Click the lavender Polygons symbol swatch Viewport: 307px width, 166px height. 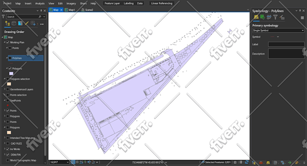coord(11,73)
